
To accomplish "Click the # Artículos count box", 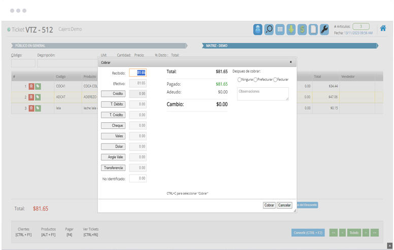I will pos(361,26).
